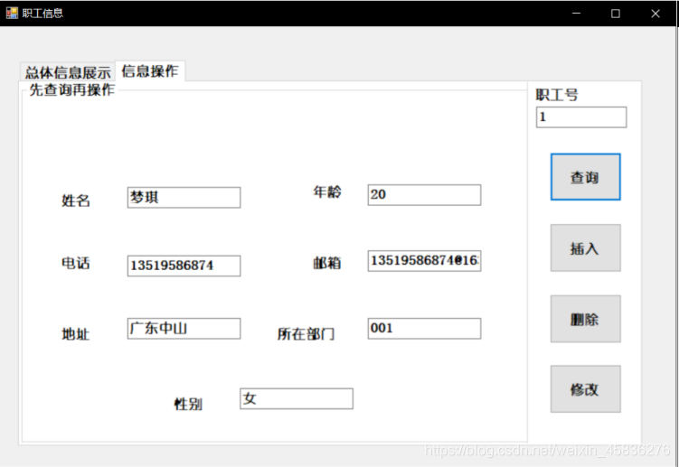Select the 信息操作 tab
The image size is (679, 467).
point(150,70)
